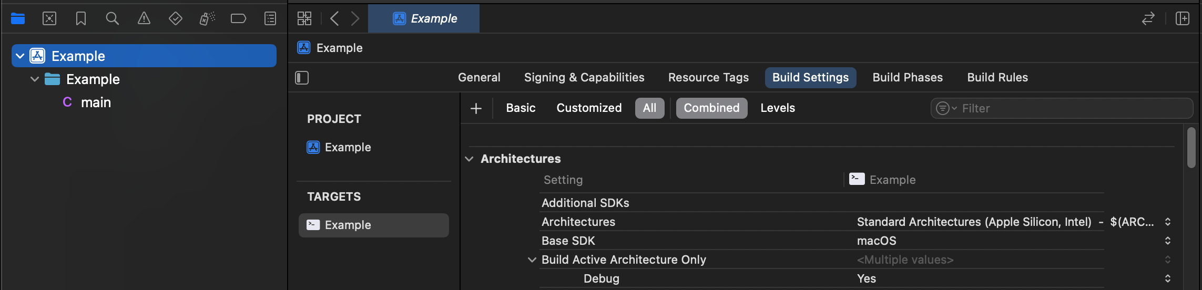Click the Additional SDKs setting row
Image resolution: width=1202 pixels, height=290 pixels.
tap(821, 203)
